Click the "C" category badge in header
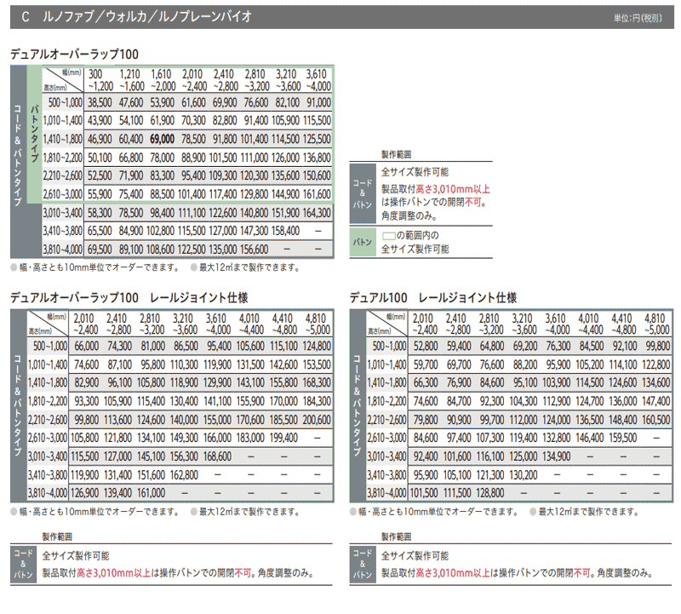This screenshot has height=614, width=681. click(26, 15)
